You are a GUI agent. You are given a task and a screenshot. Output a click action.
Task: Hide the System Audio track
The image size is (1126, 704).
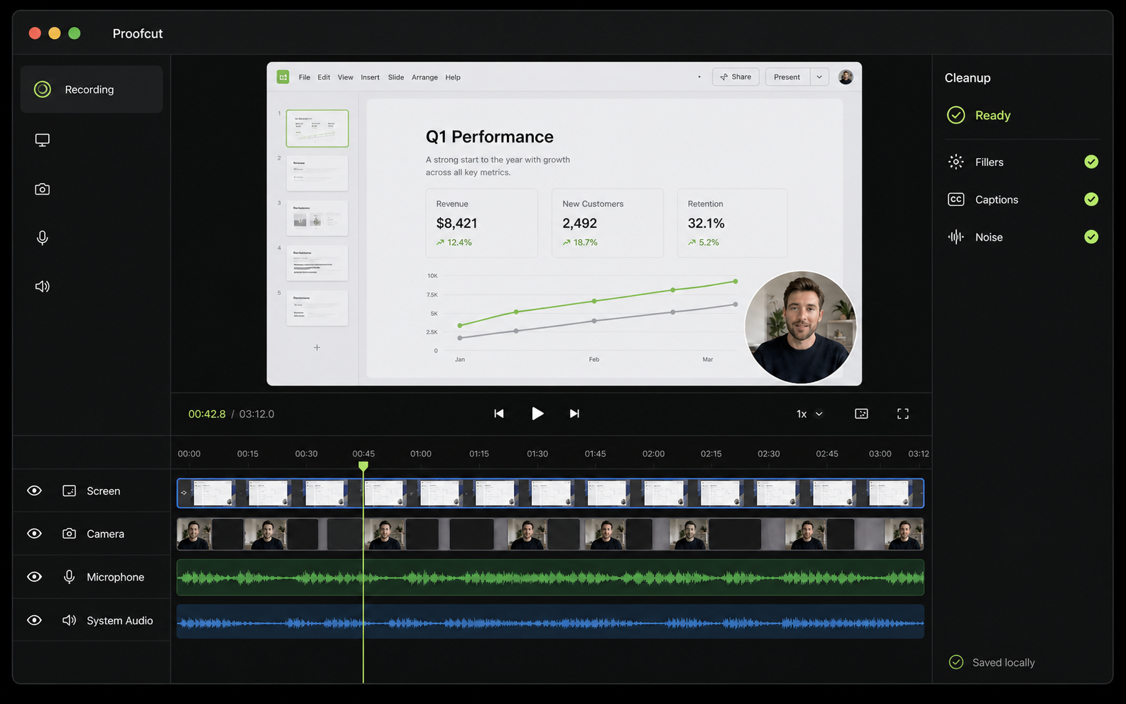pos(34,620)
